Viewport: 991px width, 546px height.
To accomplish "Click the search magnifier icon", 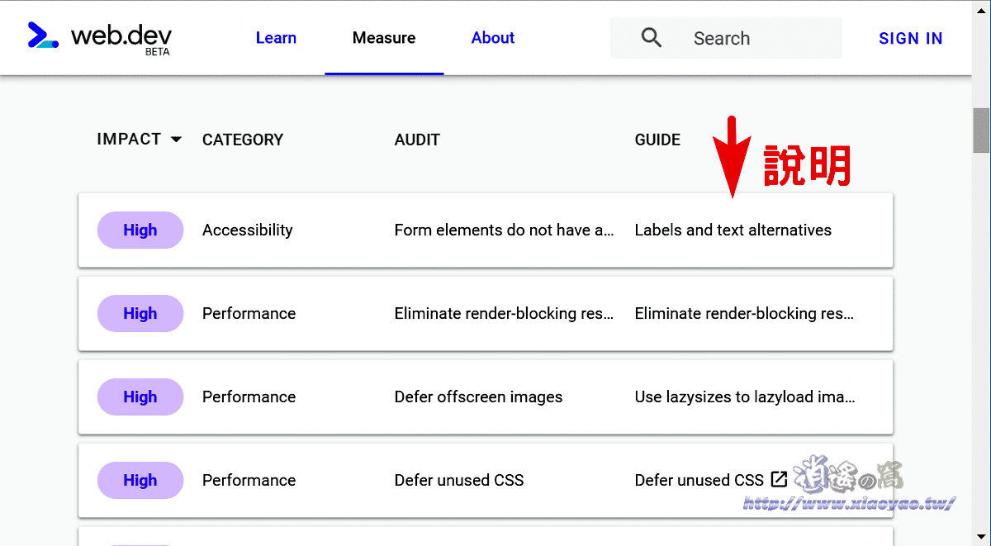I will point(652,38).
